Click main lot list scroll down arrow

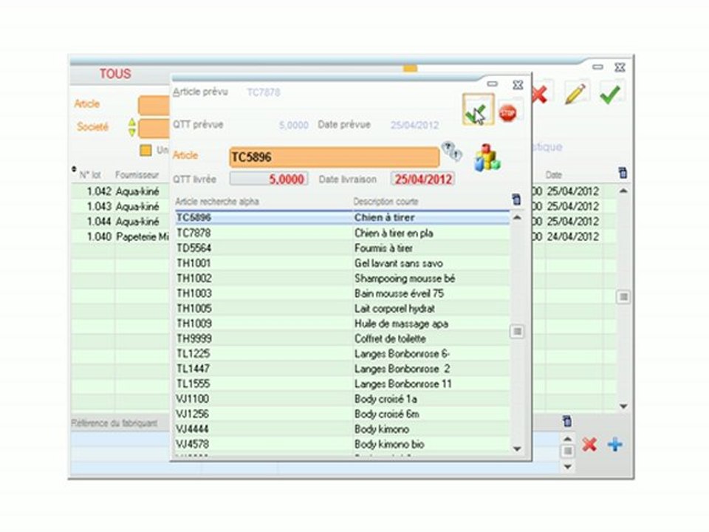[623, 406]
